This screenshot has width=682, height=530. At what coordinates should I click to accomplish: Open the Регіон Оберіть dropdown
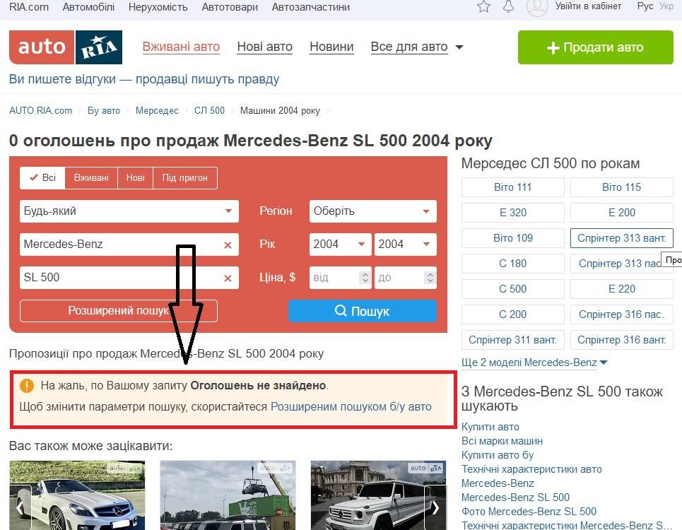372,211
